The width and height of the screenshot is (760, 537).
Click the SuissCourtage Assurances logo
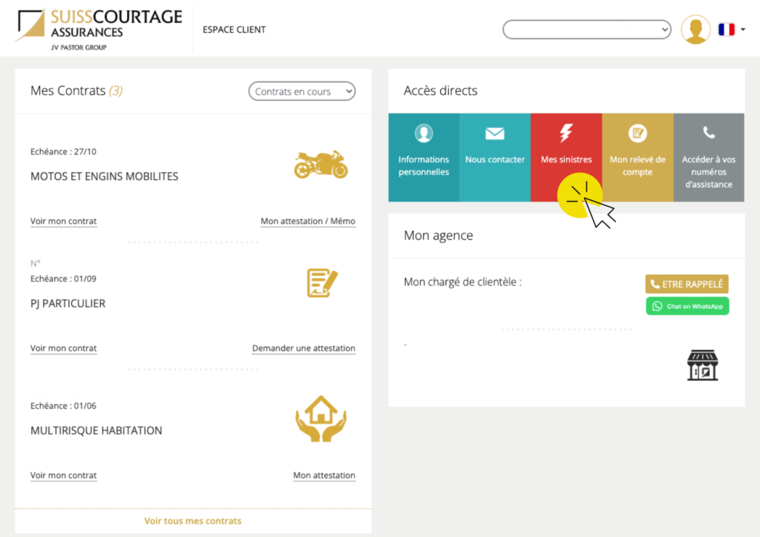[x=98, y=28]
